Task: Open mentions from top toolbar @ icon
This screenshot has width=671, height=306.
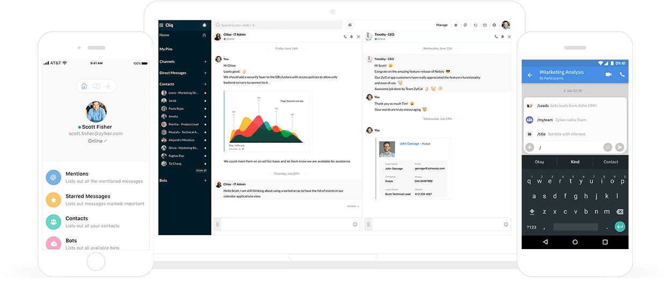Action: pos(465,25)
